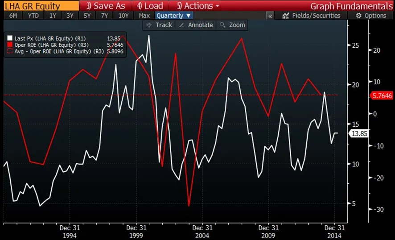Select the YTD range tab
Image resolution: width=395 pixels, height=240 pixels.
(33, 16)
